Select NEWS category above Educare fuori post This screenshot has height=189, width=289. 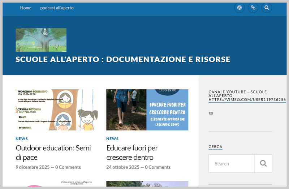pyautogui.click(x=112, y=139)
